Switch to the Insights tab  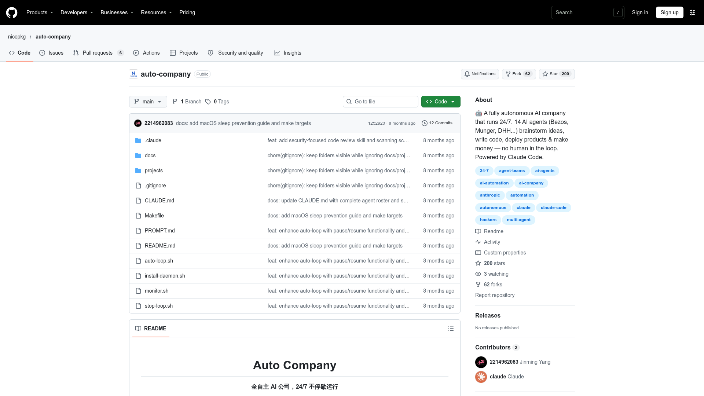(287, 53)
